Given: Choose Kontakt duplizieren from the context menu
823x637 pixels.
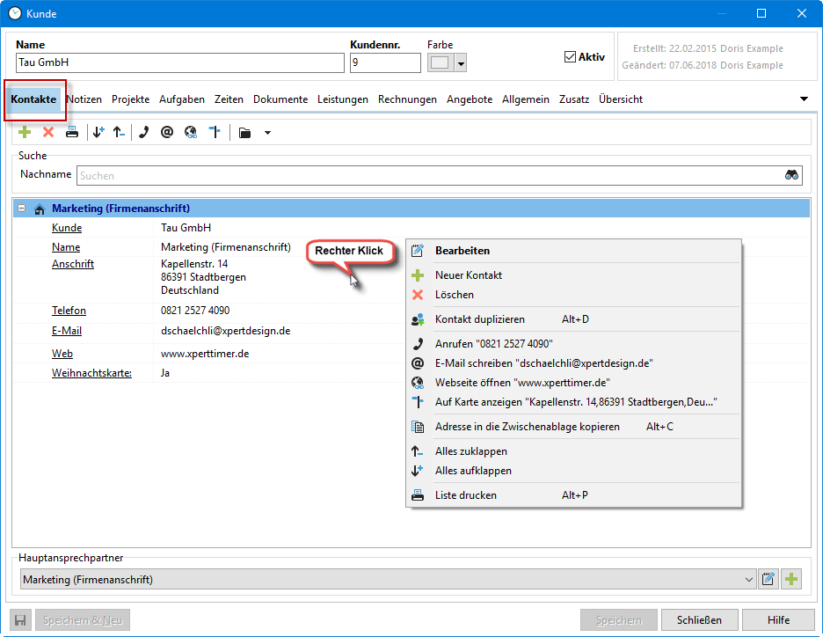Looking at the screenshot, I should (x=479, y=319).
